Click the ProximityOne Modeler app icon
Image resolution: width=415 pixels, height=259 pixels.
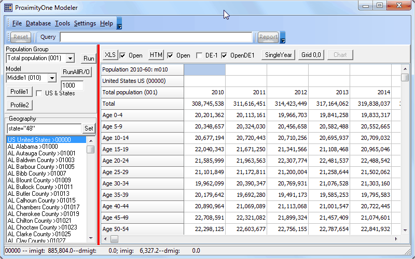[8, 8]
